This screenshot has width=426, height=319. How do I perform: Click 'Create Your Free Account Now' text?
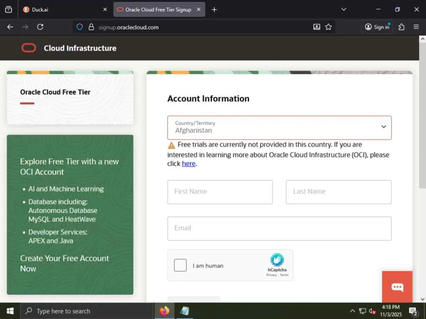(x=64, y=263)
